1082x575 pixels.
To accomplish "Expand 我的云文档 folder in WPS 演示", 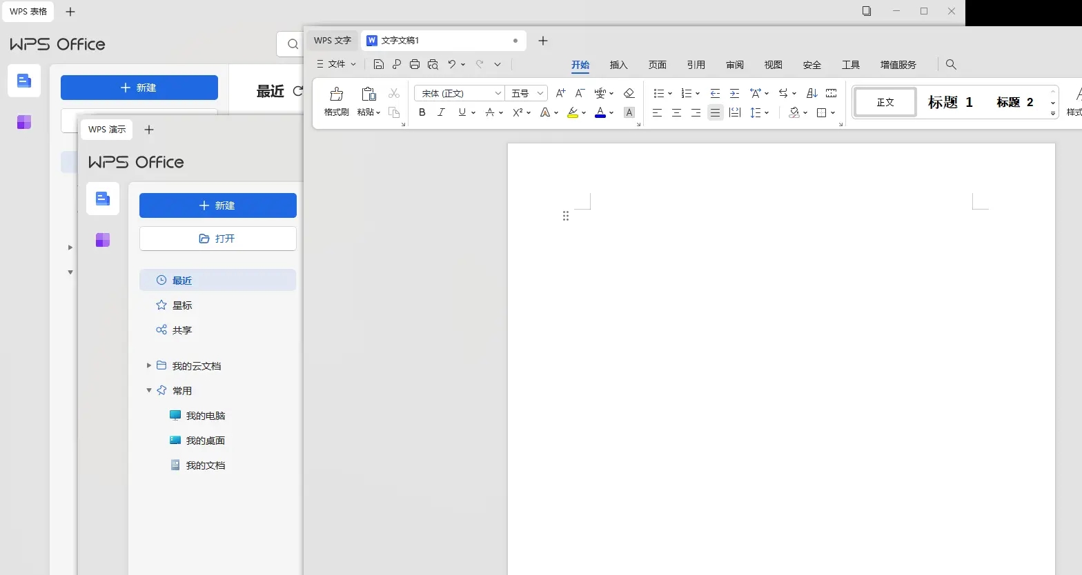I will pos(149,365).
